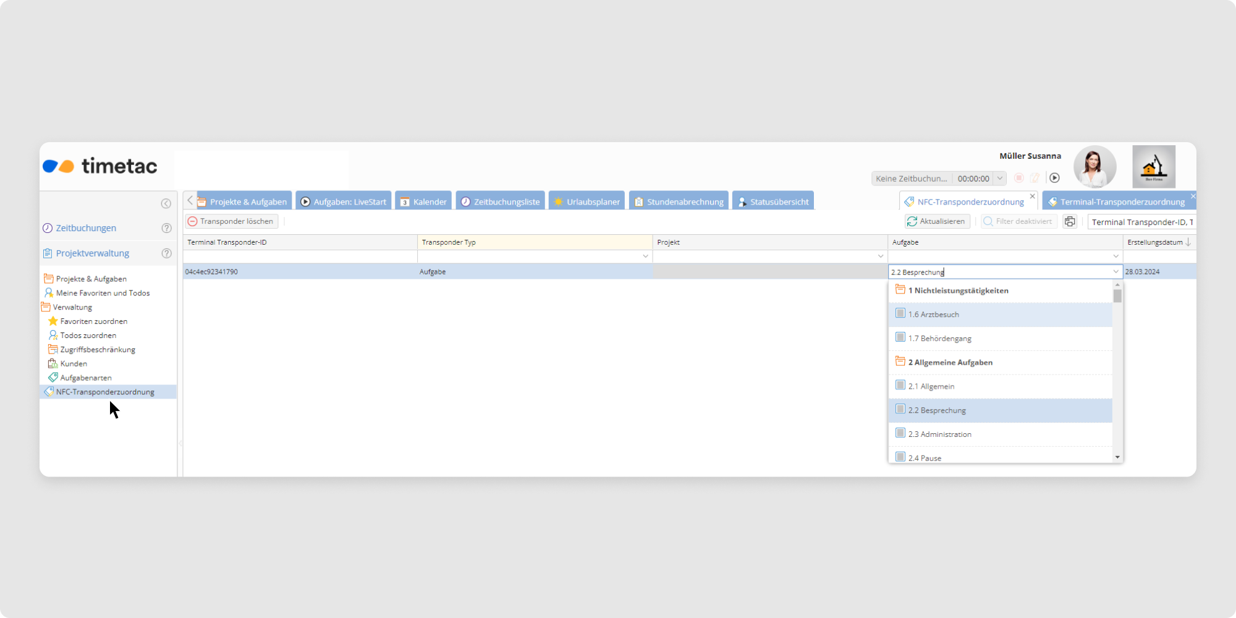Click the company logo image
Screen dimensions: 1236x618
pyautogui.click(x=1153, y=167)
